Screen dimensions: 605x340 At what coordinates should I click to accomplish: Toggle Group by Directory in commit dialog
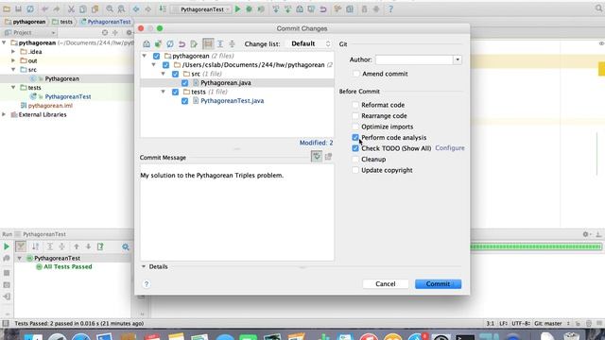[208, 44]
